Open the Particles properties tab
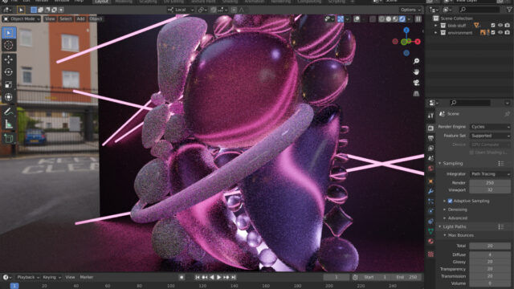The height and width of the screenshot is (289, 514). click(430, 201)
